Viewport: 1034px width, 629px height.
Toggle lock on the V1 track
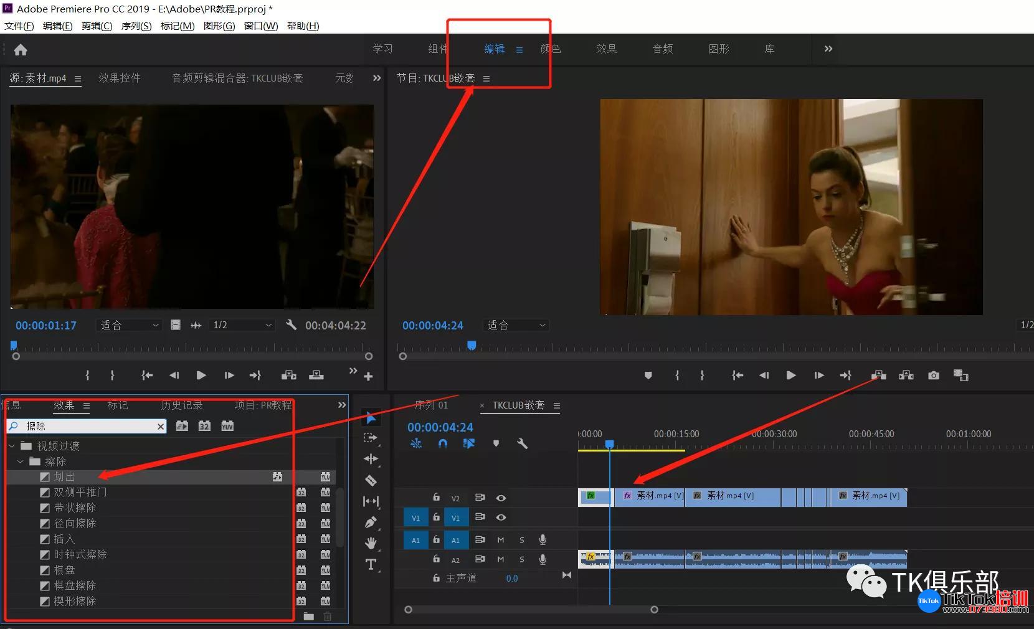[x=436, y=517]
